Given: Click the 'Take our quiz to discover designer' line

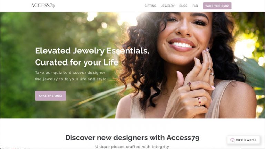Looking at the screenshot, I should 70,73.
